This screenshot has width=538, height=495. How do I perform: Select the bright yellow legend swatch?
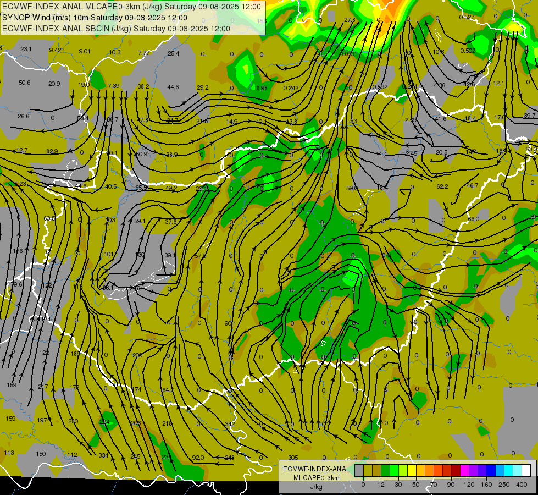[412, 471]
